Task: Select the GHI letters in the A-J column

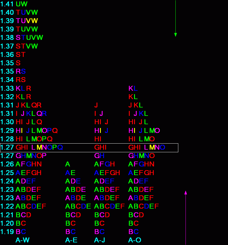Action: (100, 147)
